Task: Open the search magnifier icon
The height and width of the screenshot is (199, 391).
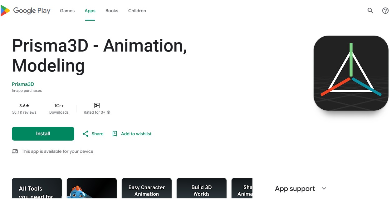Action: tap(370, 11)
